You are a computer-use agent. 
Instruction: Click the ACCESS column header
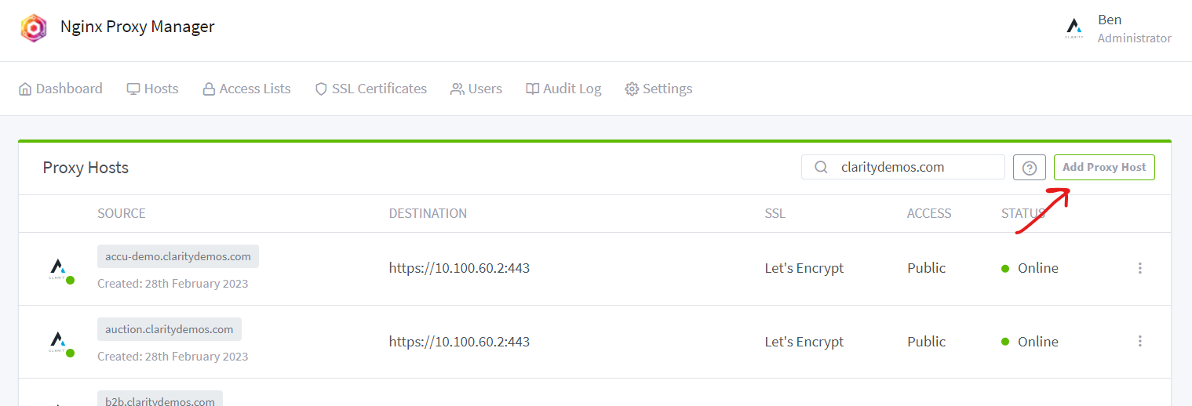929,213
